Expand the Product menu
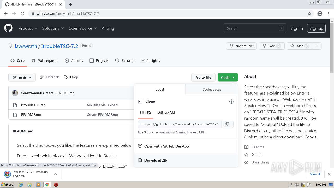 [28, 28]
